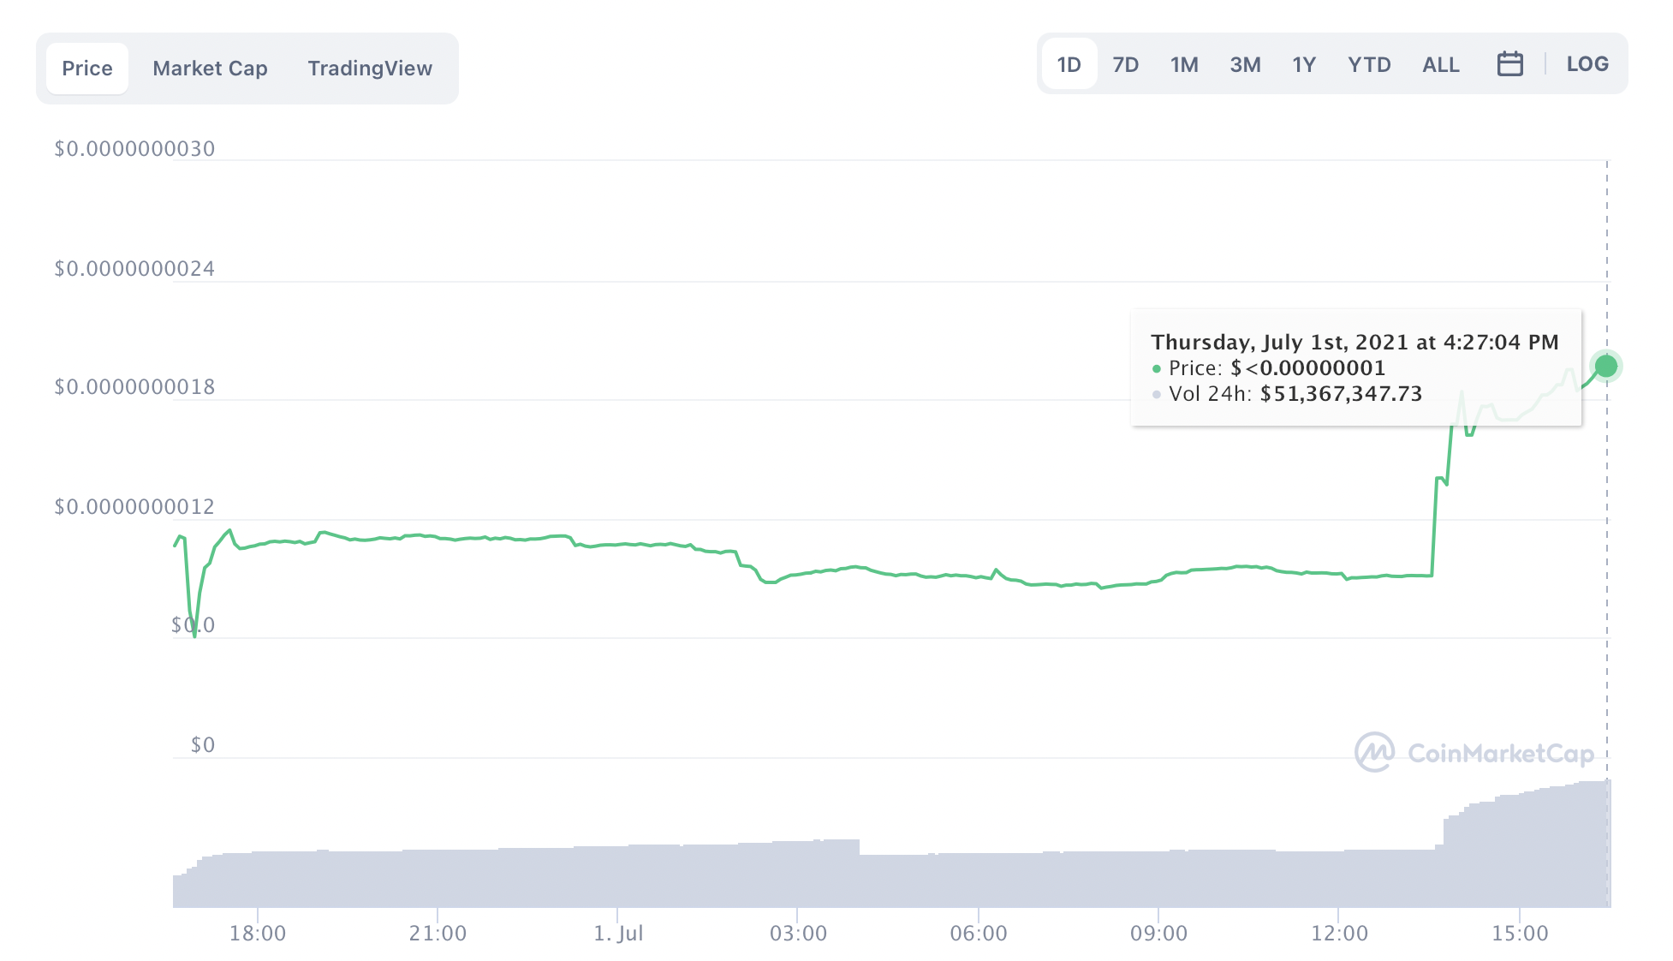Click the 06:00 time axis label
This screenshot has width=1673, height=961.
979,934
